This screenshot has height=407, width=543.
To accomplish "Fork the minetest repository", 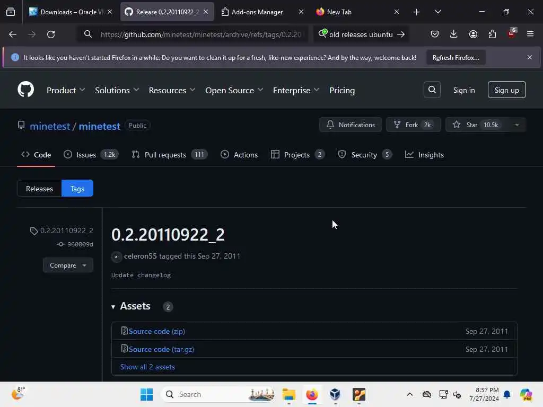I will (x=414, y=125).
